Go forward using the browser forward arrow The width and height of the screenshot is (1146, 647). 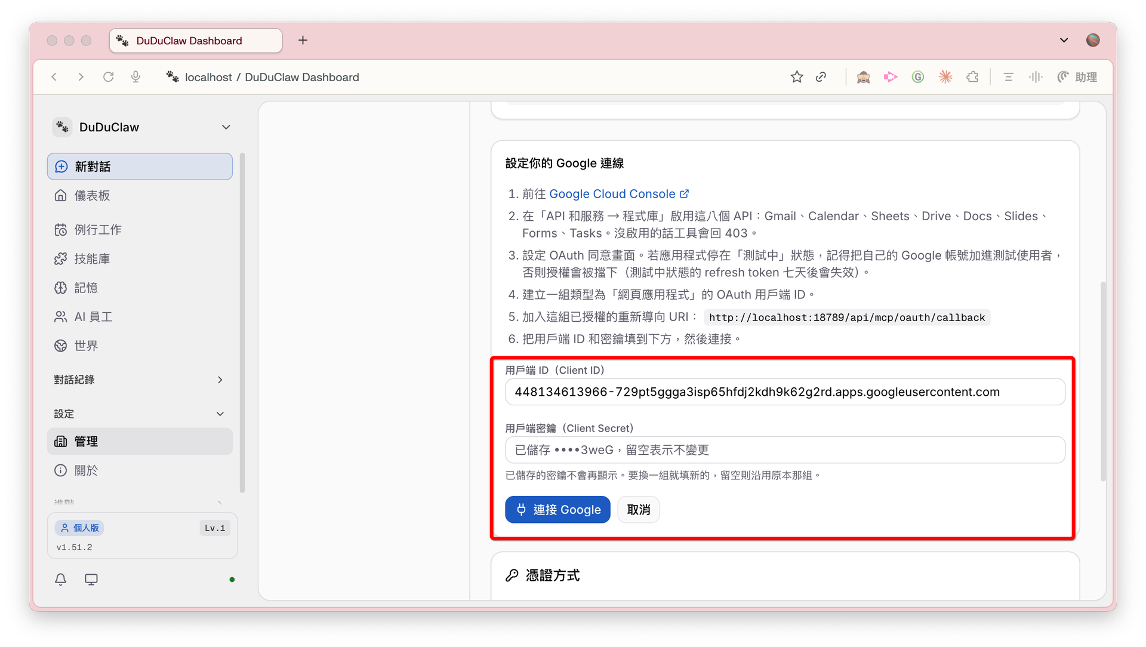(81, 77)
